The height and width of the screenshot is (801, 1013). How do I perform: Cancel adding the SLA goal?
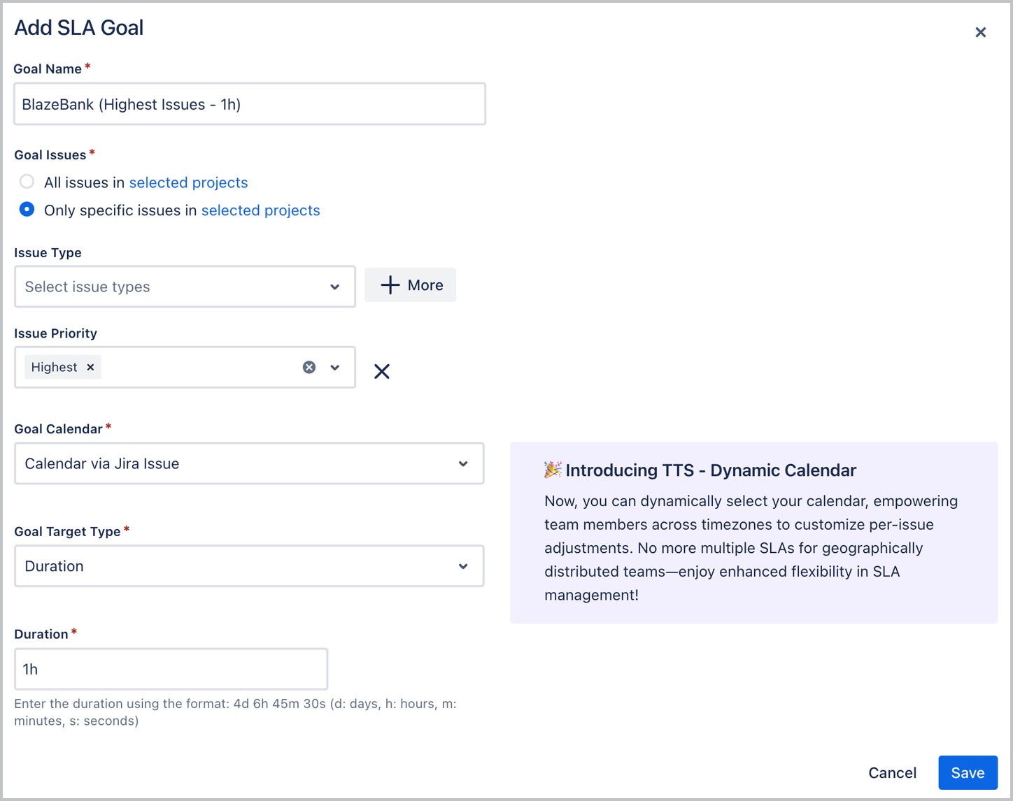coord(892,772)
